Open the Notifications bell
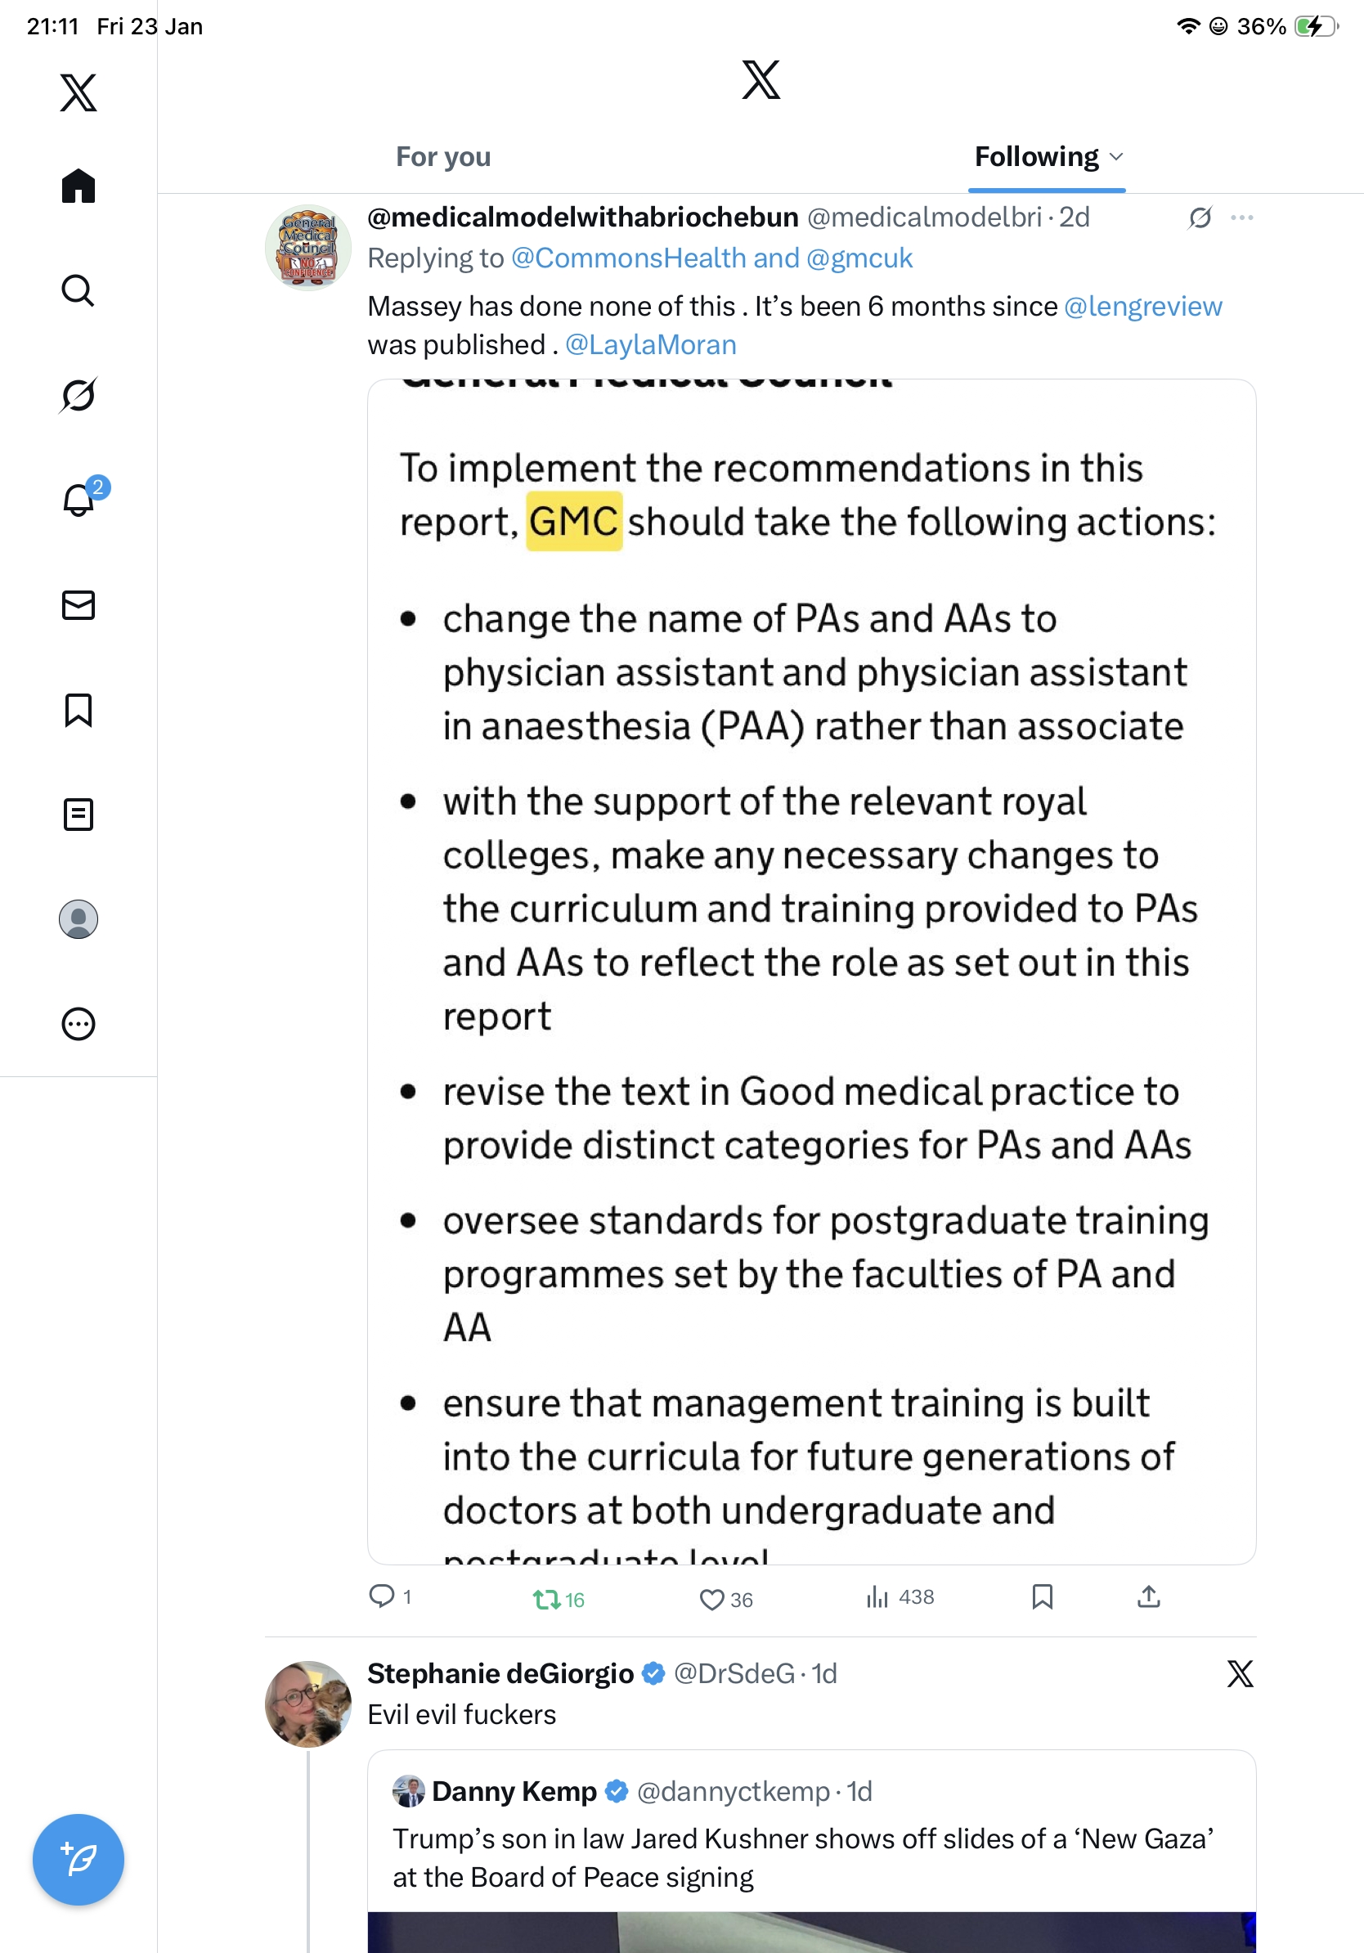The image size is (1364, 1953). pyautogui.click(x=79, y=501)
